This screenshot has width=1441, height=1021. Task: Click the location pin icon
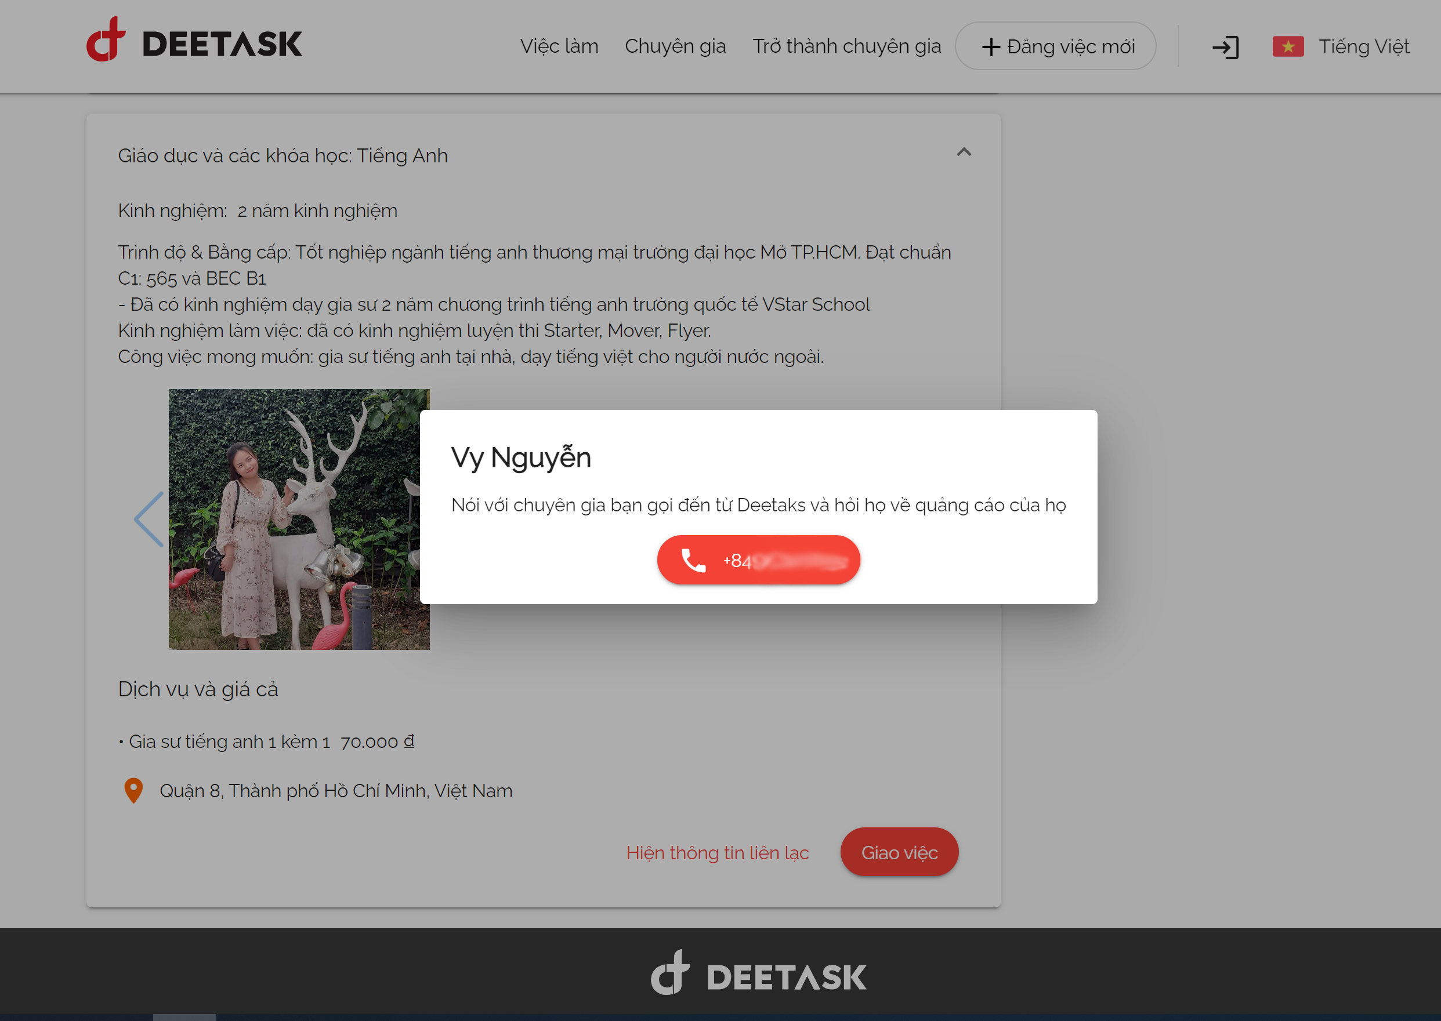(x=133, y=790)
